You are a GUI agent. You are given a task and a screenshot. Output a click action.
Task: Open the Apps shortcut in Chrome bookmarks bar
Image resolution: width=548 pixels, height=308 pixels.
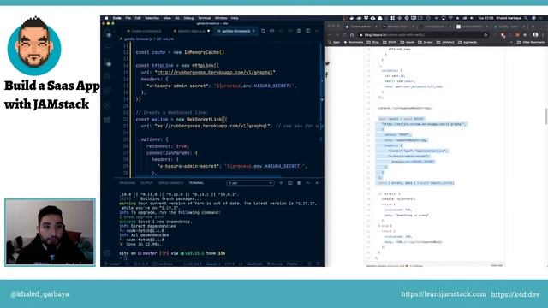click(x=334, y=42)
